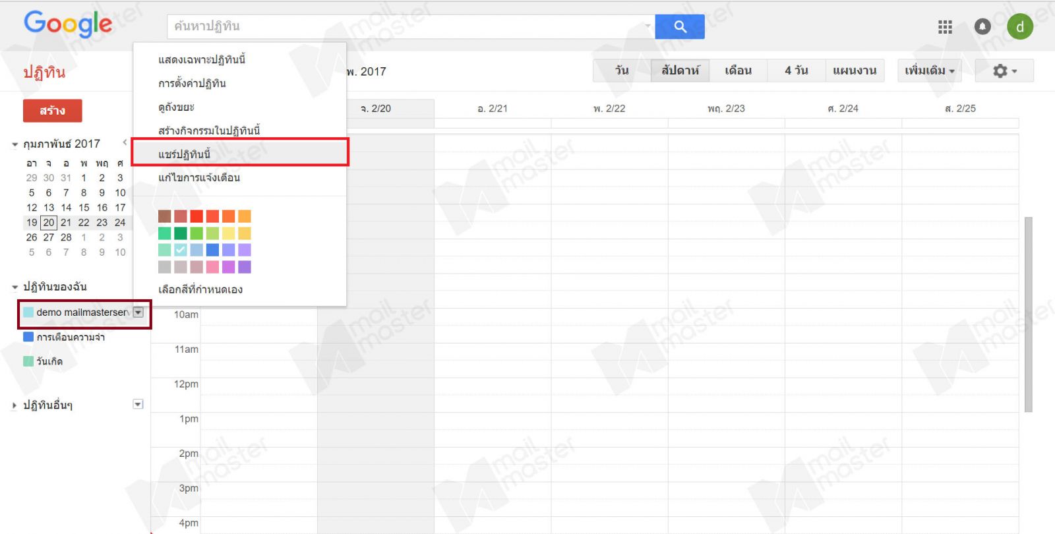Switch to สัปดาห์ week view
The width and height of the screenshot is (1055, 534).
[x=680, y=71]
